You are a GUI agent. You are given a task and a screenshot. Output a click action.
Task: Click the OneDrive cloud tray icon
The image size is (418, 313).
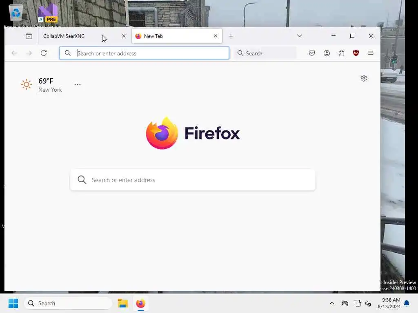click(x=345, y=303)
